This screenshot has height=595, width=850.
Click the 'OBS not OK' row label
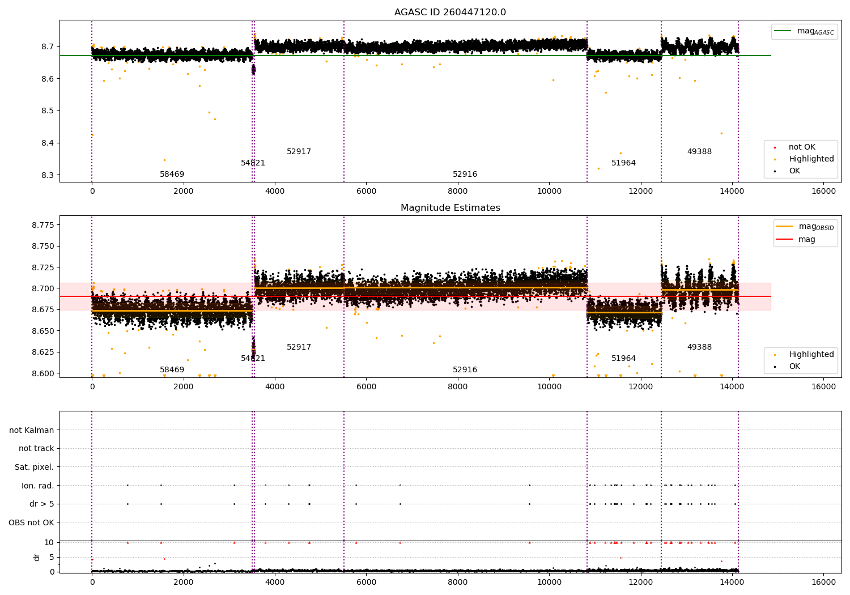[31, 522]
